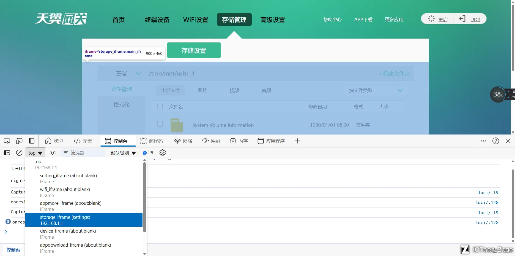Viewport: 515px width, 256px height.
Task: Open the first luci/:128 source link
Action: pyautogui.click(x=487, y=202)
